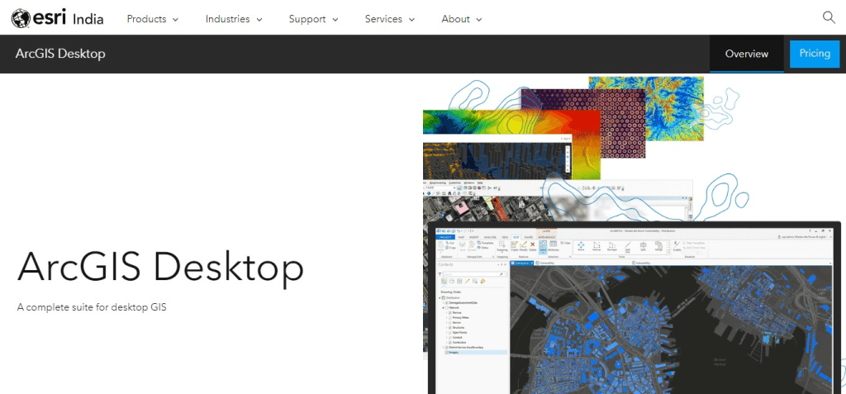Select the Create features icon in ribbon
The image size is (846, 394).
(x=514, y=245)
